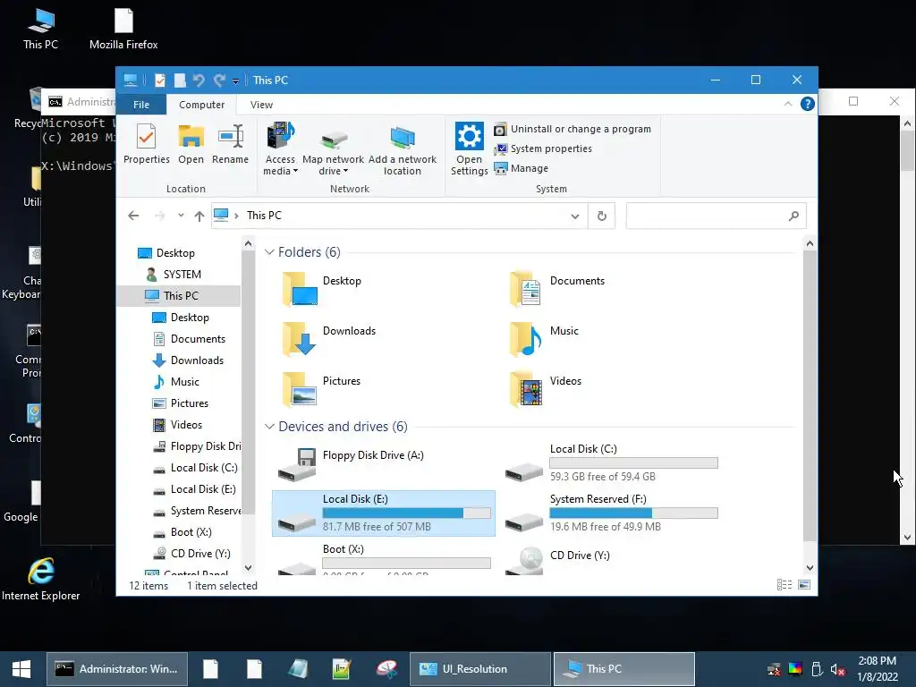This screenshot has height=687, width=916.
Task: Select Local Disk (C:) in drives list
Action: (x=610, y=463)
